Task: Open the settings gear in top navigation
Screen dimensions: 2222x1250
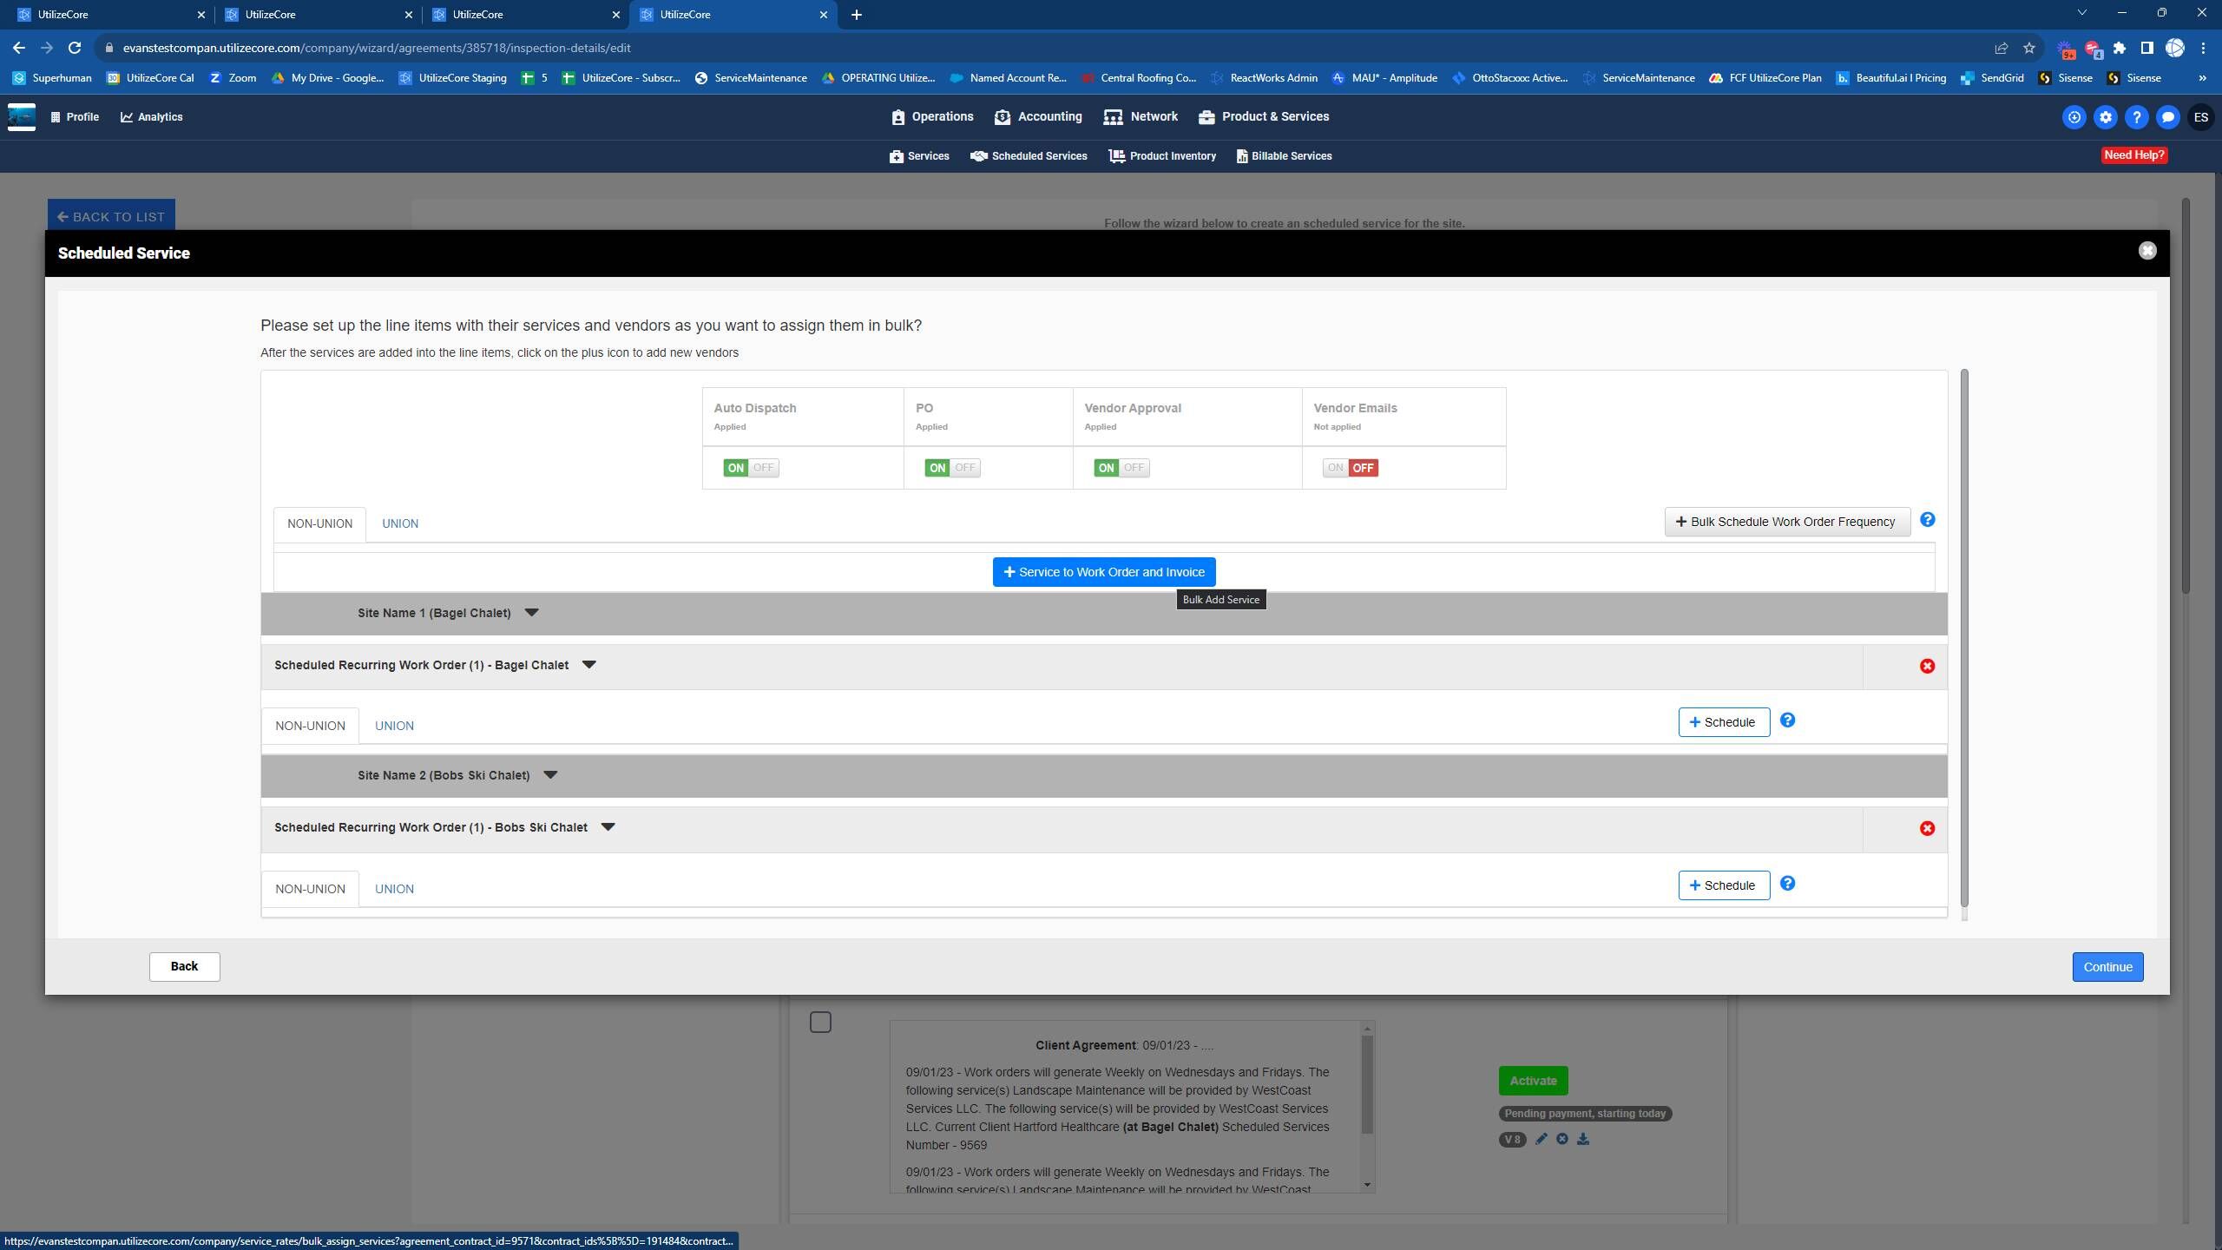Action: (x=2105, y=117)
